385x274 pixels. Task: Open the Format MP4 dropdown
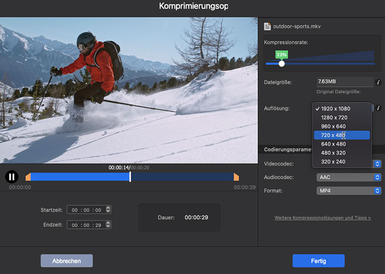tap(349, 191)
